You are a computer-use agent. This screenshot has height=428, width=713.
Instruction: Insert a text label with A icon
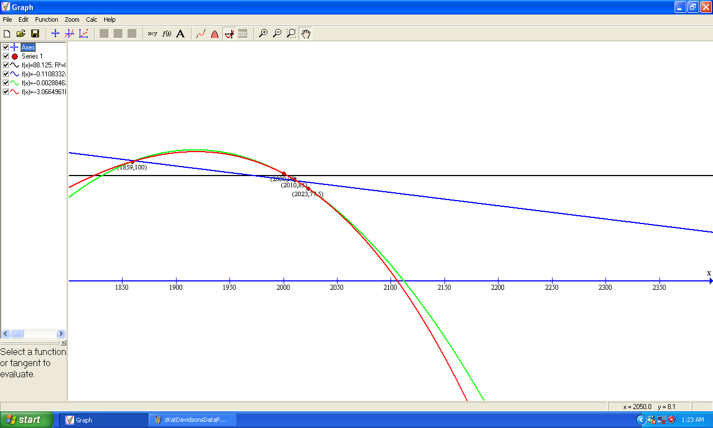180,33
